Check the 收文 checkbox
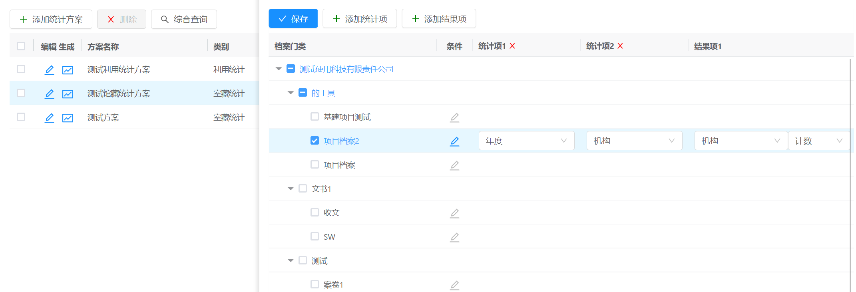This screenshot has height=292, width=856. click(315, 212)
